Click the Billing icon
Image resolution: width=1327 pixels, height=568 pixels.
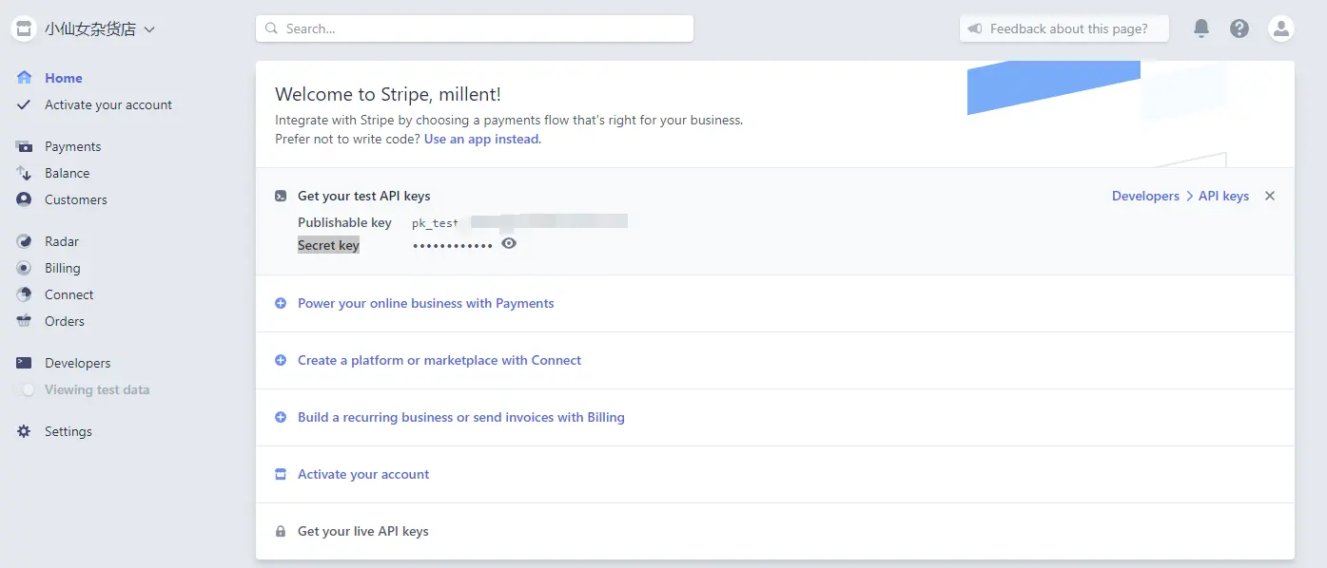25,268
